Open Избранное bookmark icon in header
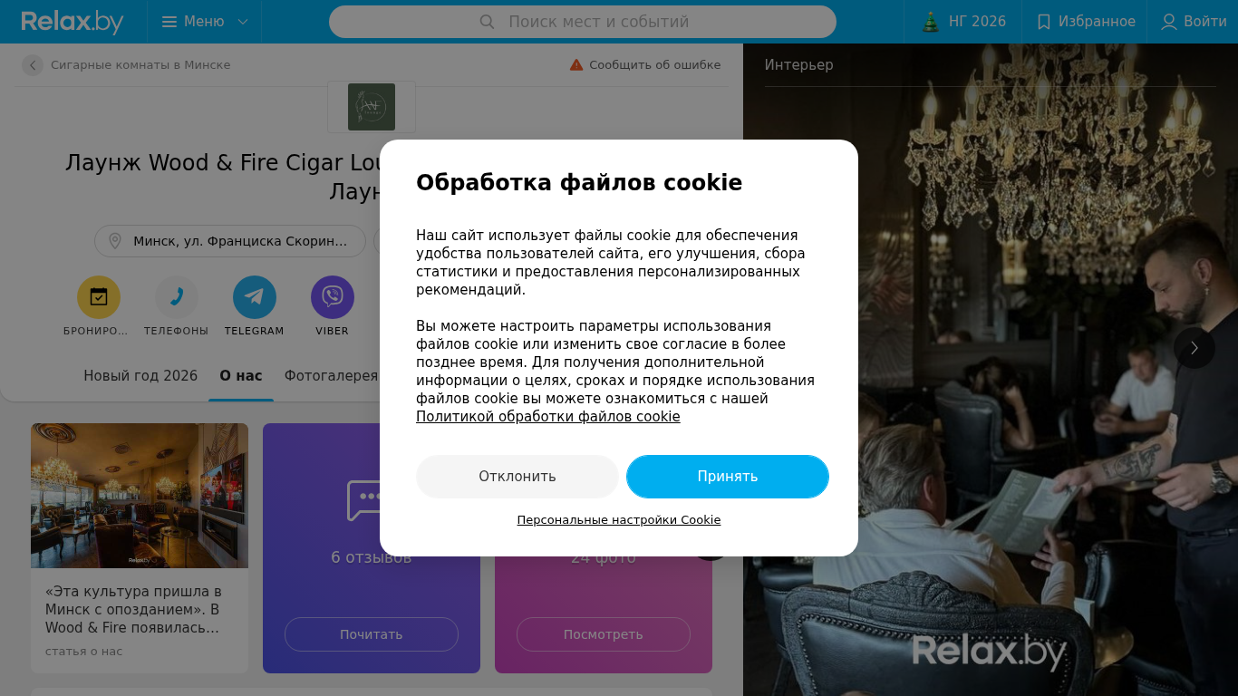This screenshot has width=1238, height=696. point(1044,22)
